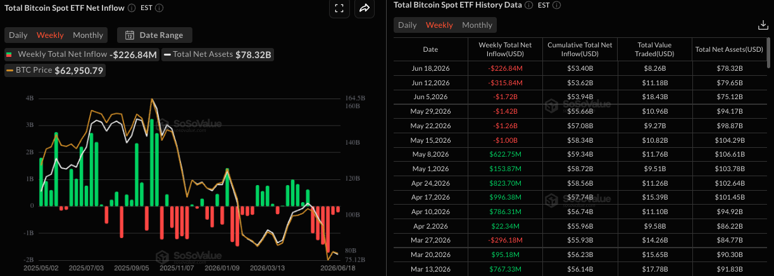Image resolution: width=774 pixels, height=276 pixels.
Task: Info icon beside Total Bitcoin Spot ETF Net Inflow
Action: 131,8
